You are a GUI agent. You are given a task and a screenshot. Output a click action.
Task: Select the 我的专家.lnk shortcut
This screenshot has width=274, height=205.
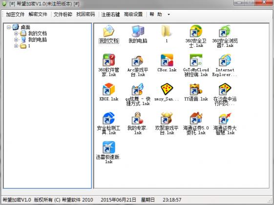click(138, 118)
